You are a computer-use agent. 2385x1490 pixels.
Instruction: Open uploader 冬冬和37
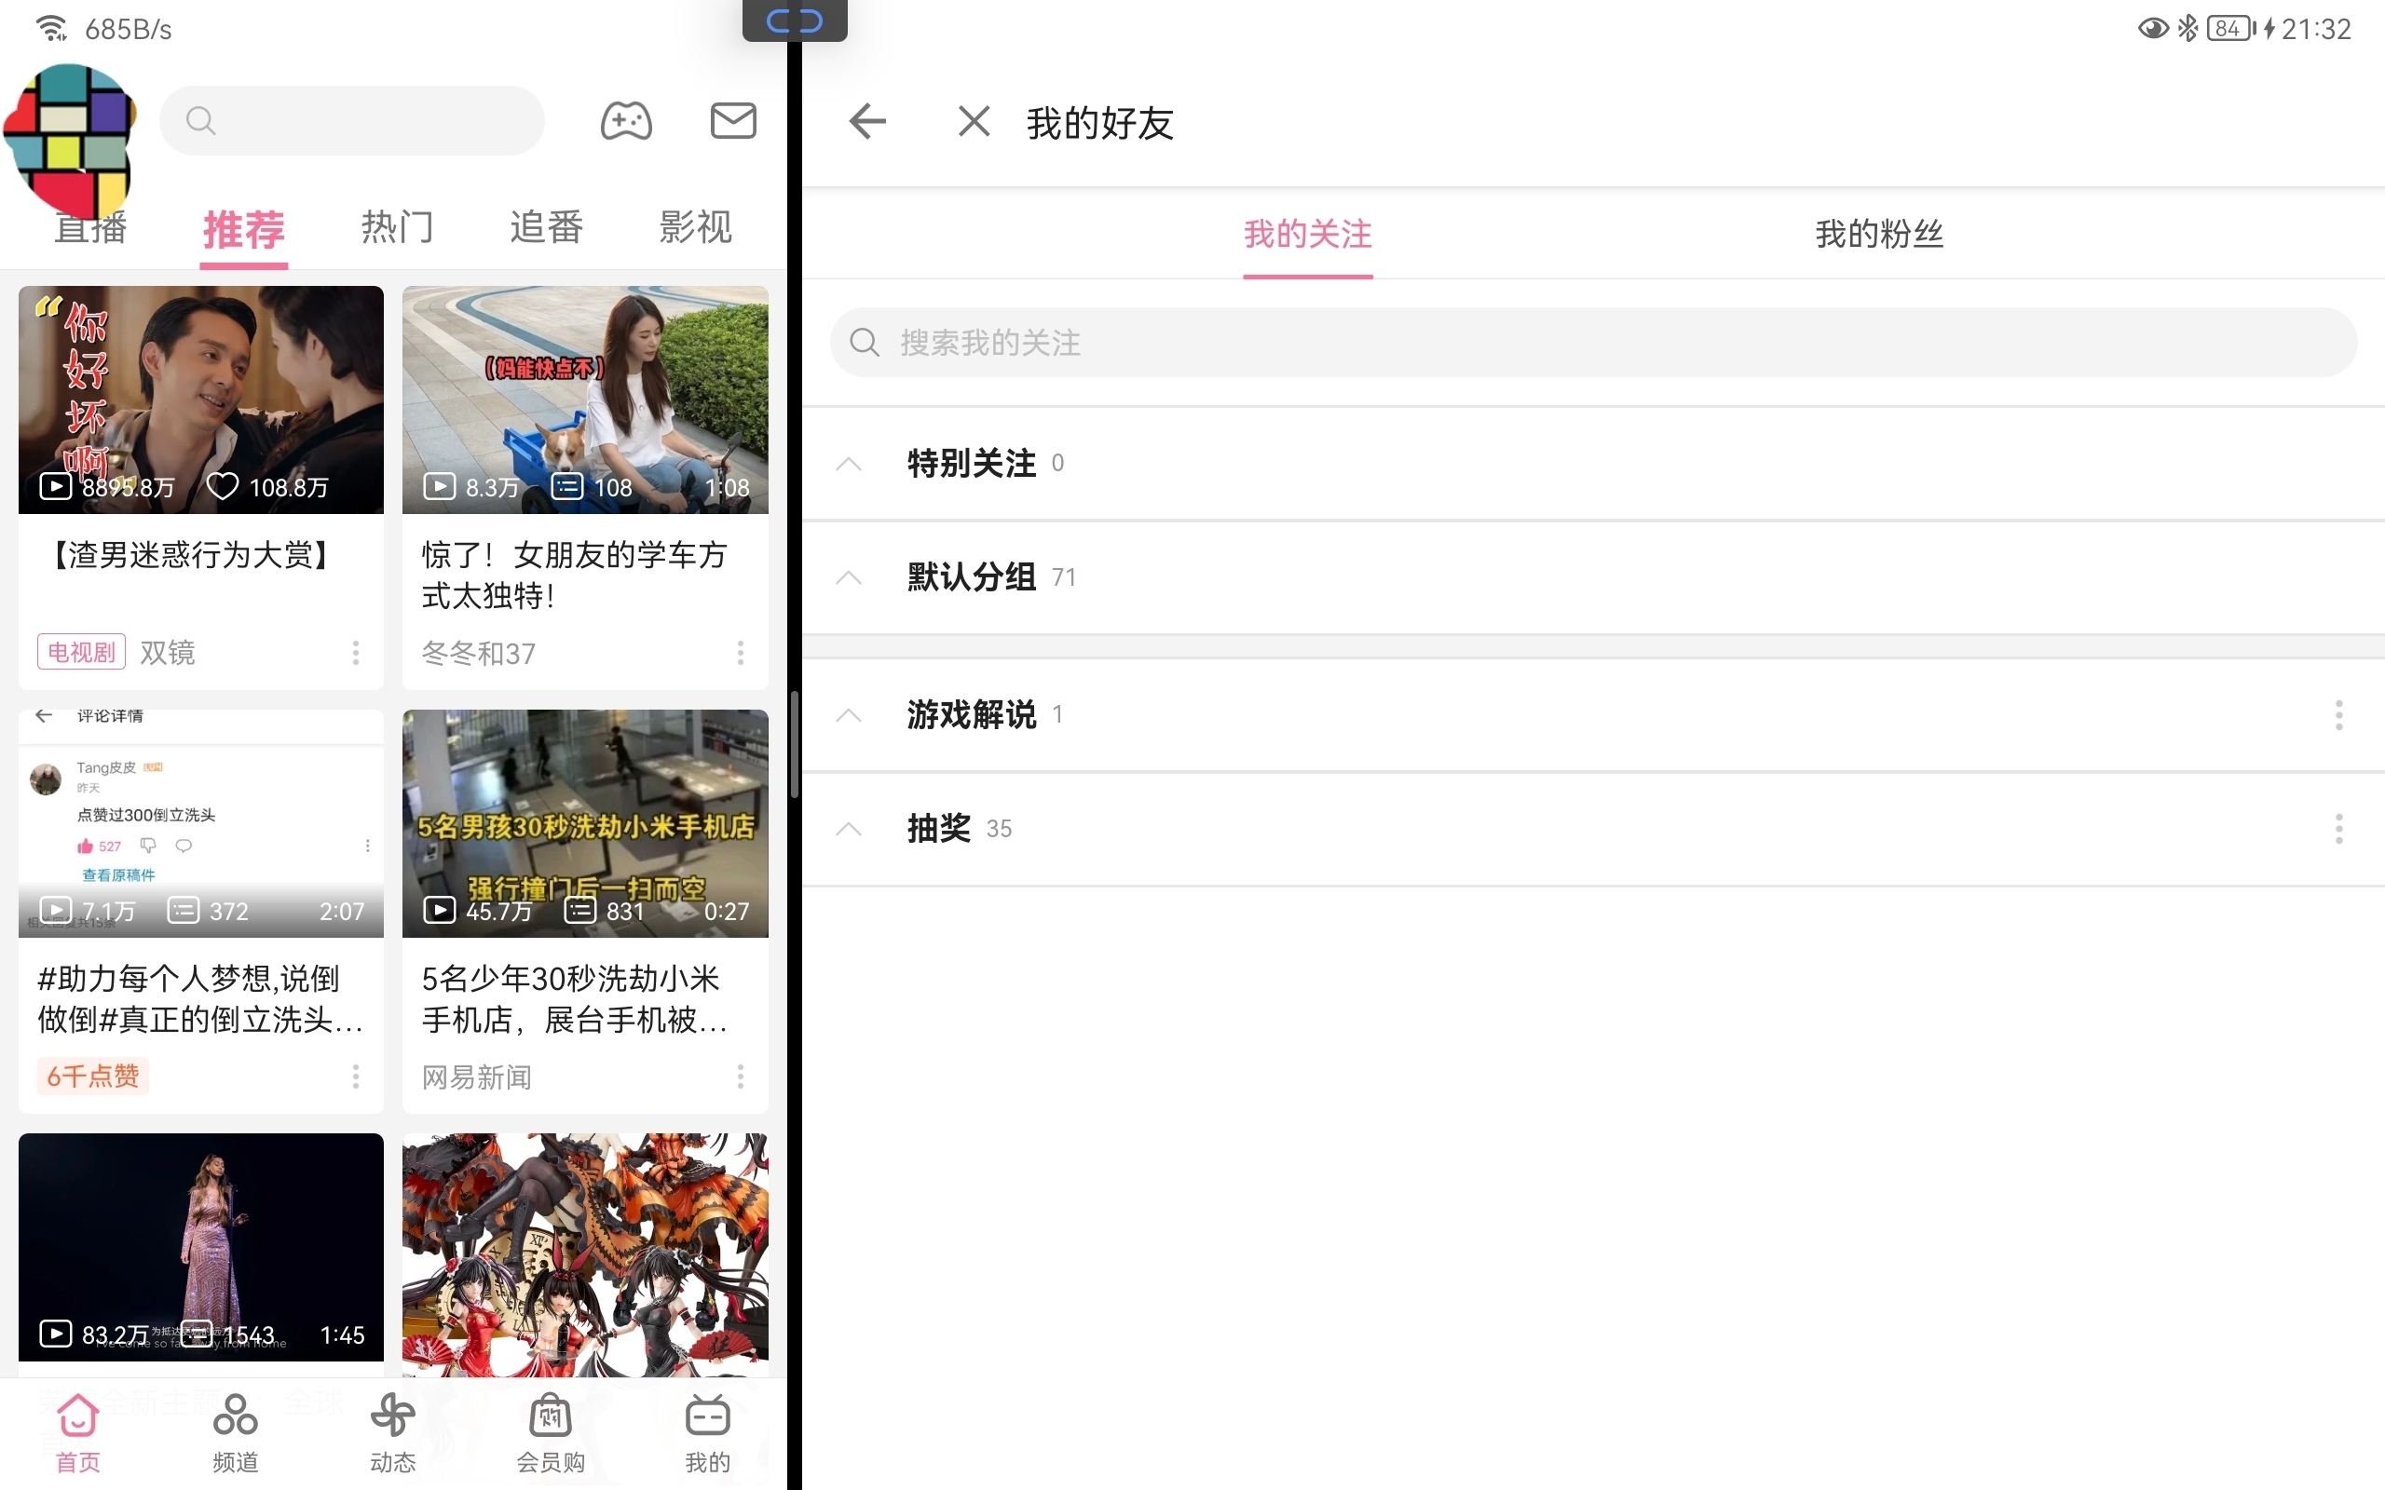479,654
